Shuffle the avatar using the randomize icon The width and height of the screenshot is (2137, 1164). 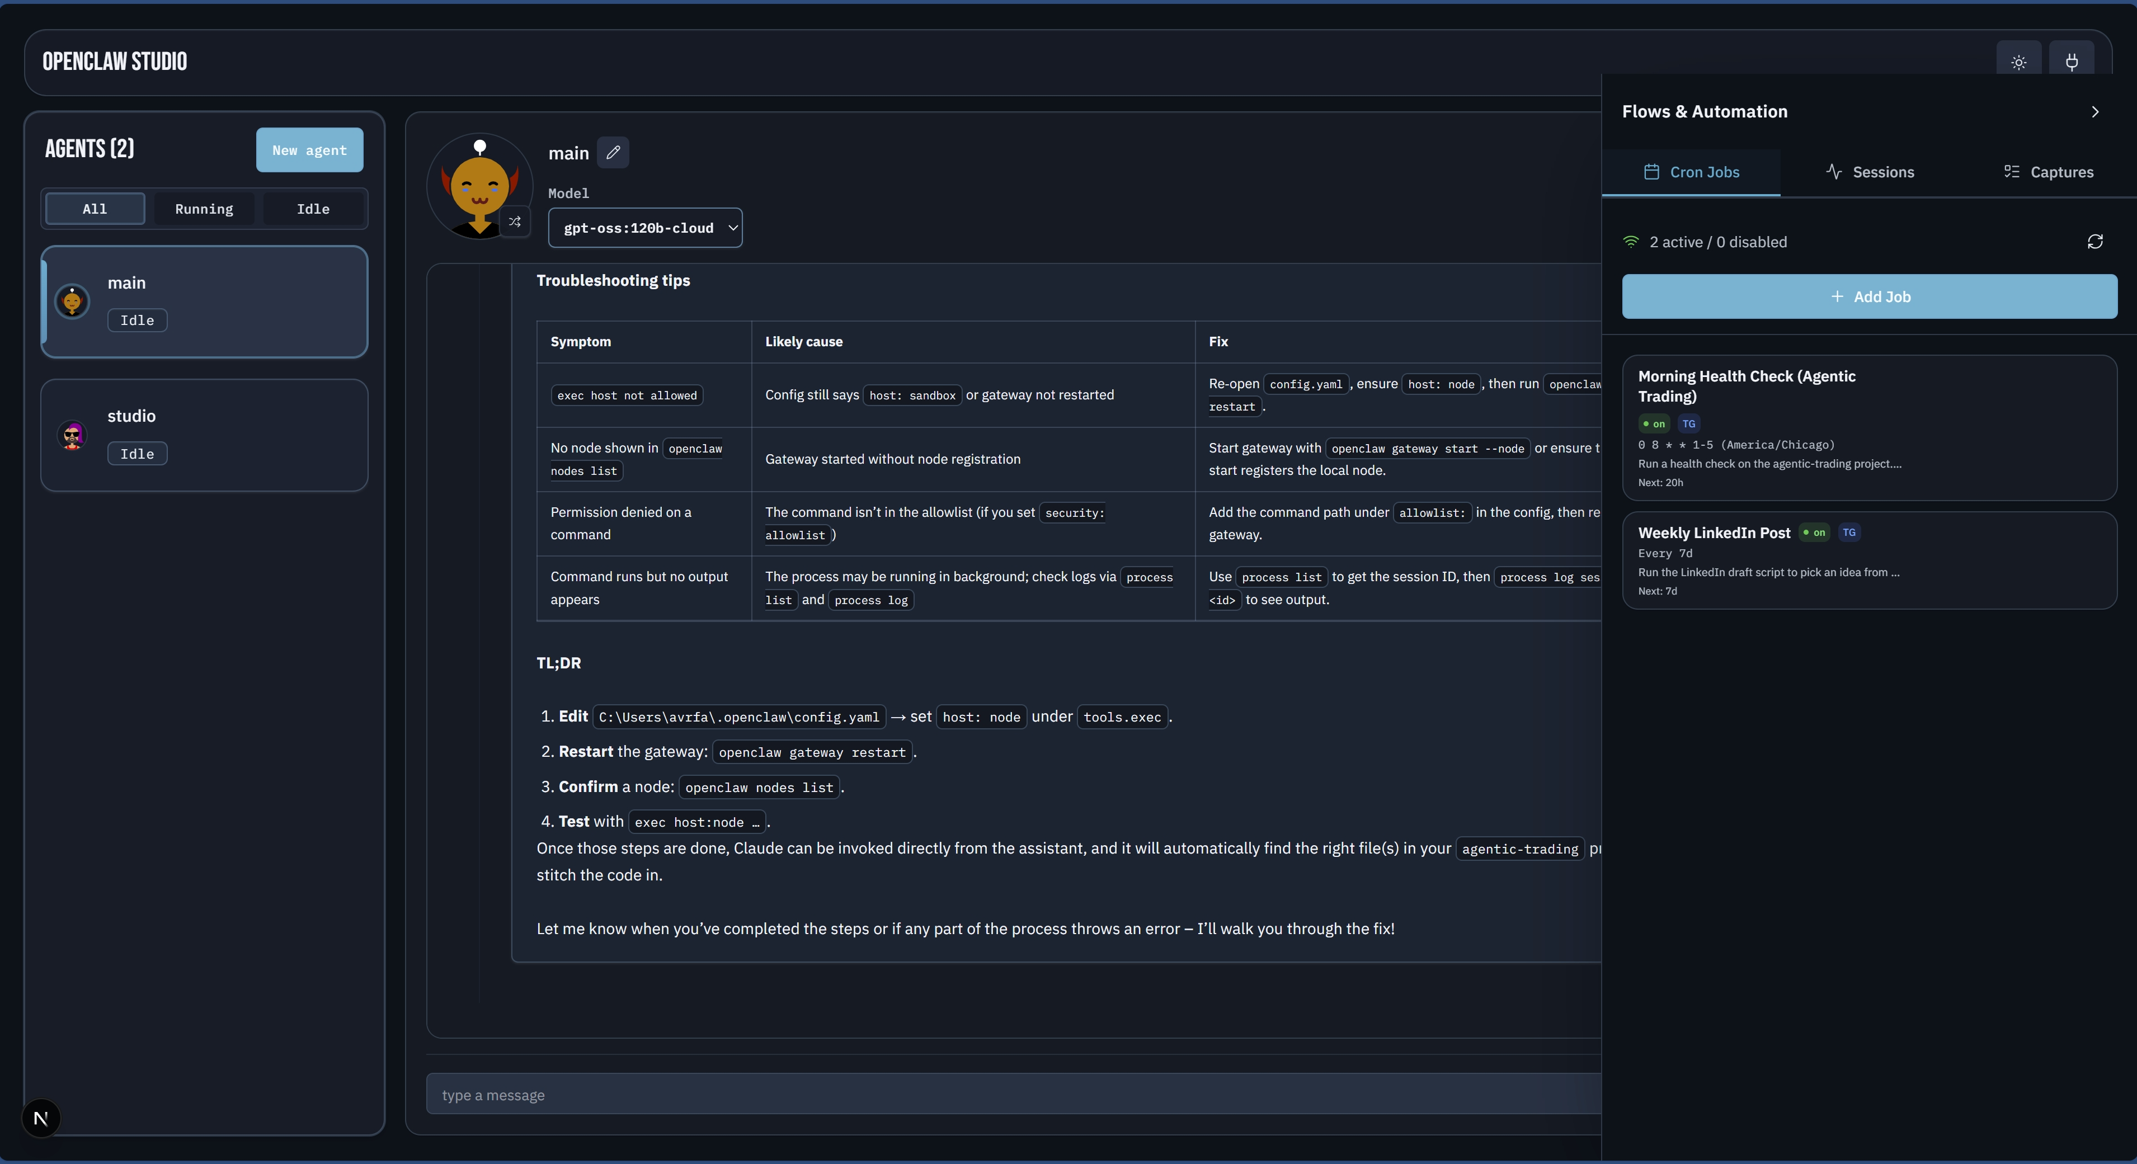tap(515, 222)
